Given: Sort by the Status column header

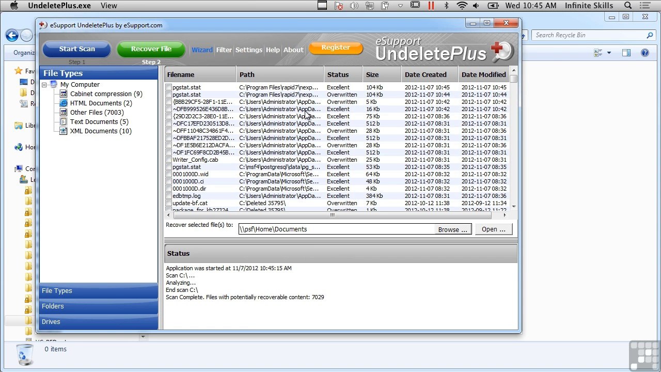Looking at the screenshot, I should [343, 75].
